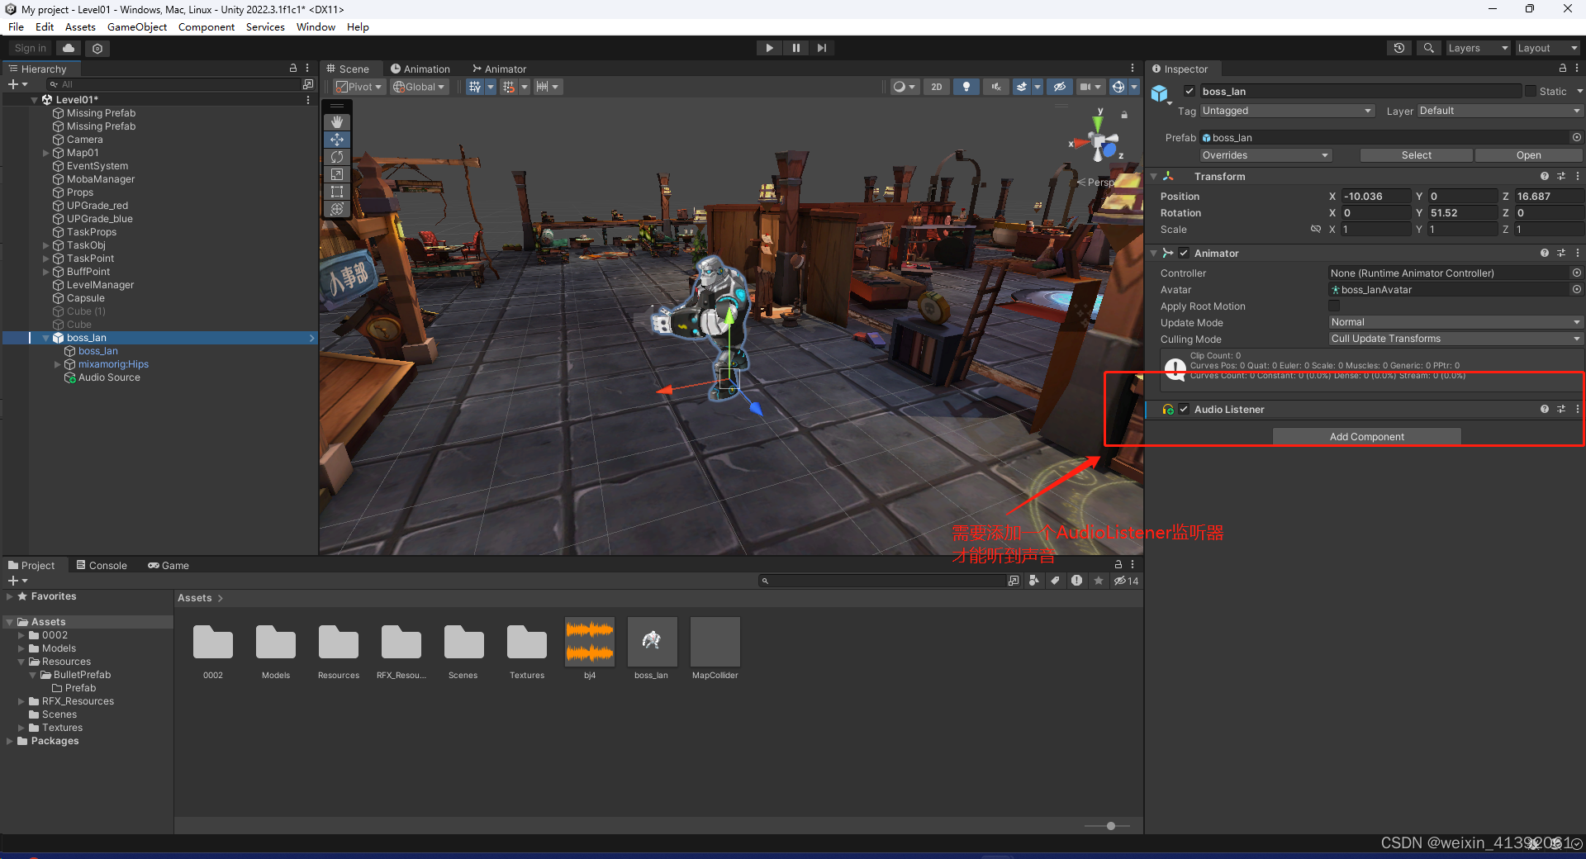This screenshot has width=1586, height=859.
Task: Open the Layer Default dropdown
Action: click(1499, 111)
